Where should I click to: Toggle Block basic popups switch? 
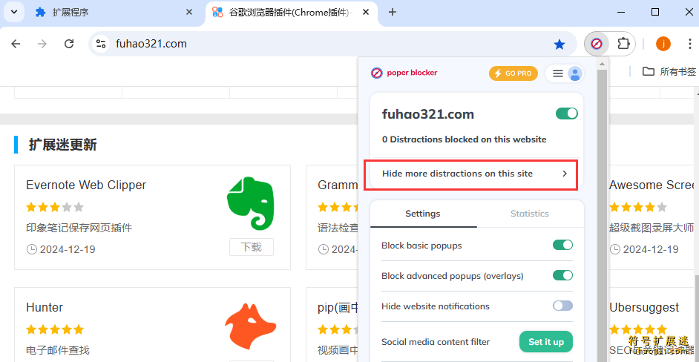[x=562, y=246]
